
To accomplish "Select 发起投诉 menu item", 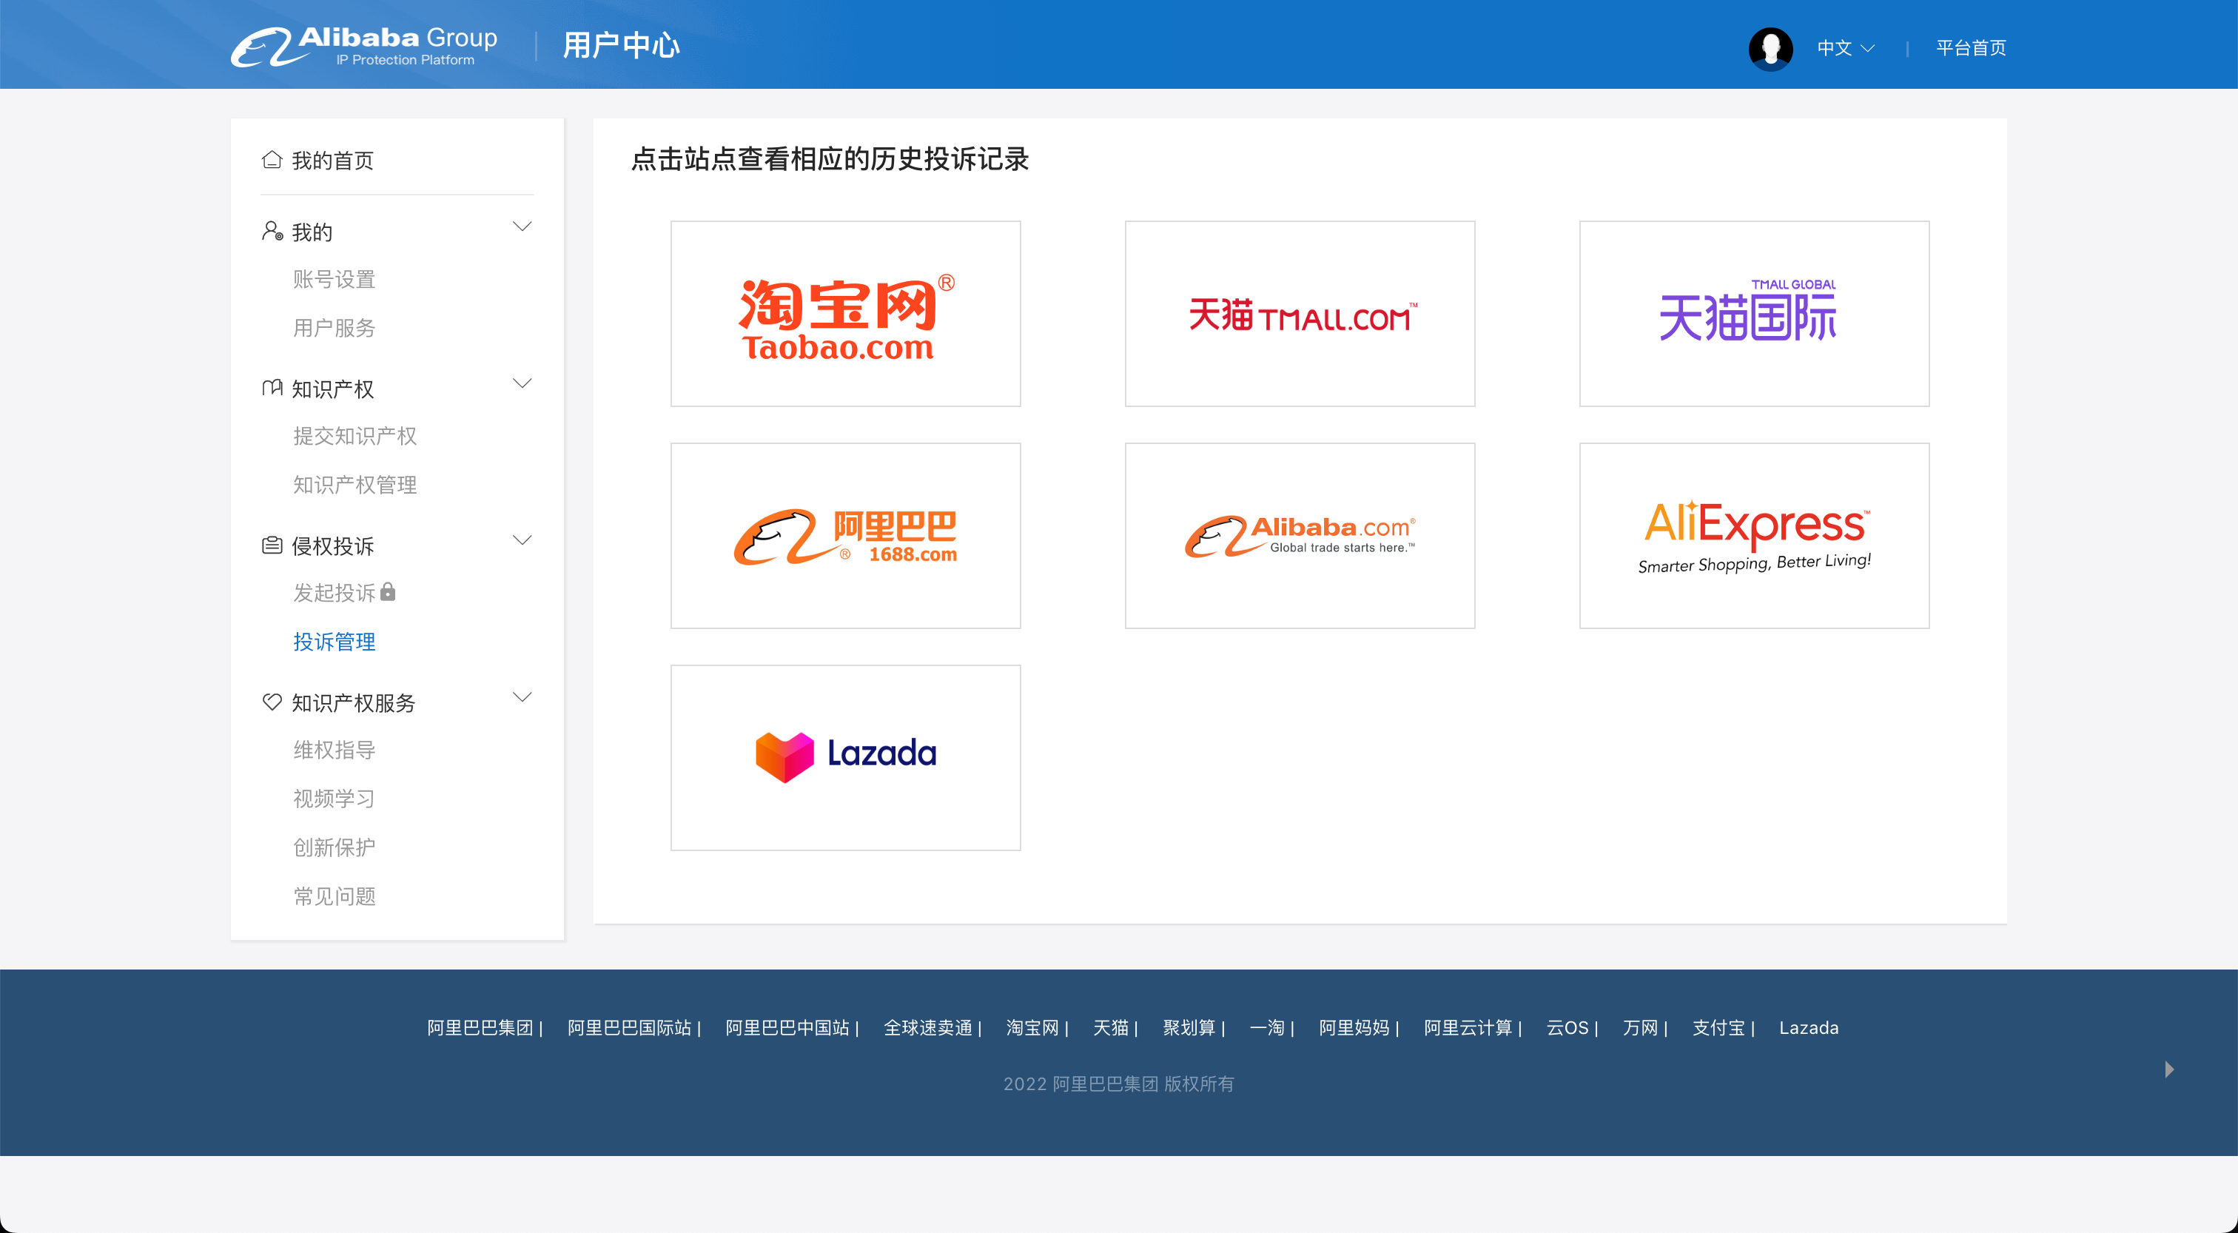I will pyautogui.click(x=335, y=593).
